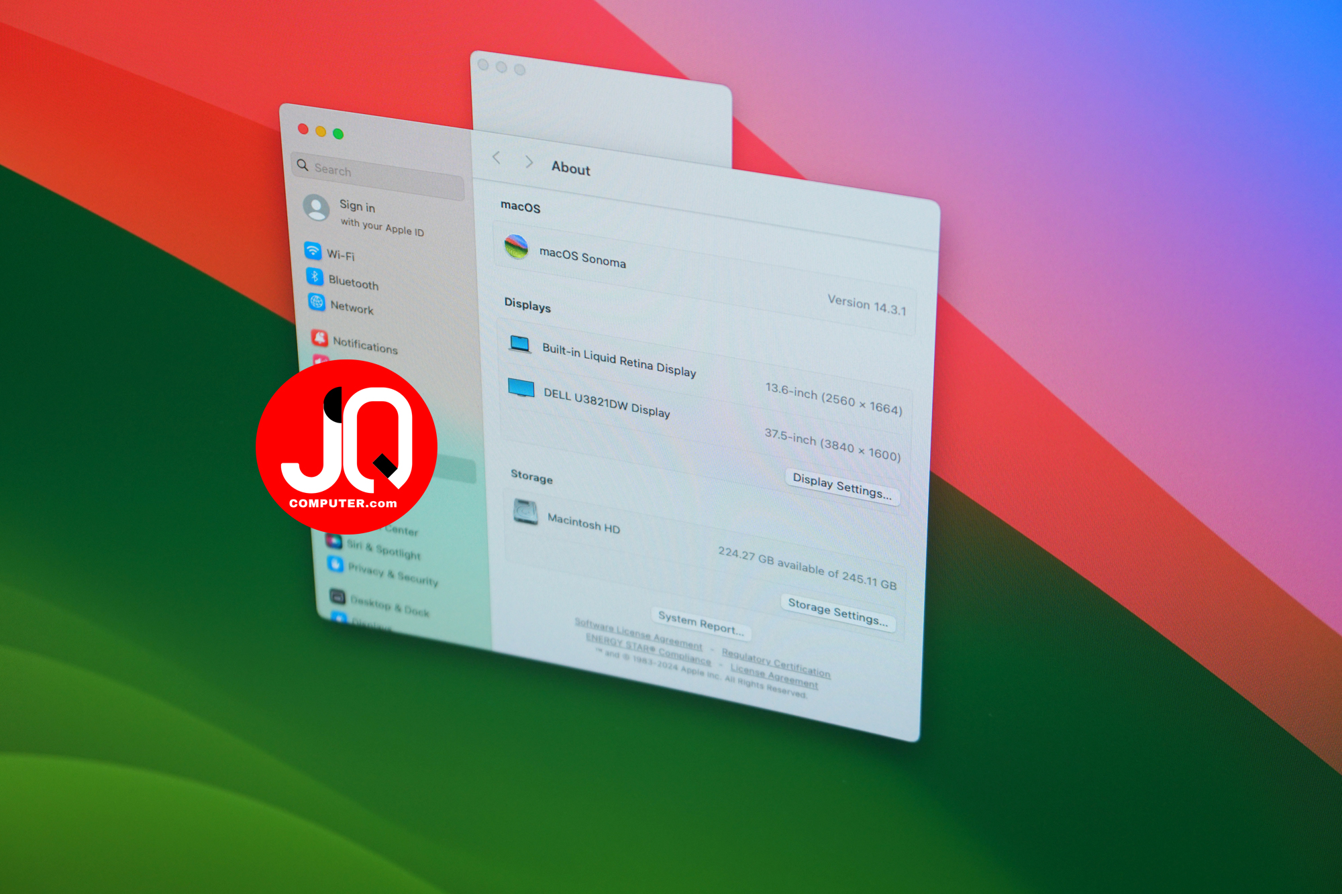1342x894 pixels.
Task: Open the License Agreement link
Action: click(774, 676)
